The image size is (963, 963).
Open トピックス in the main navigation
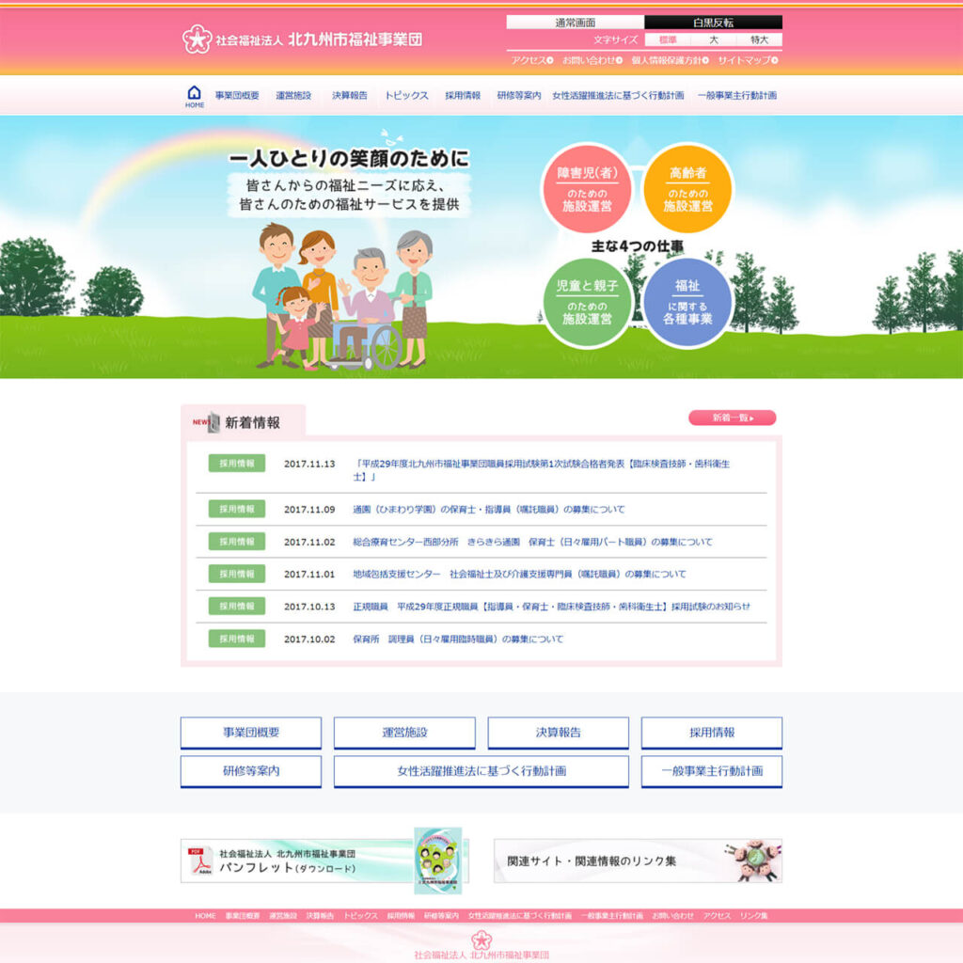click(406, 95)
